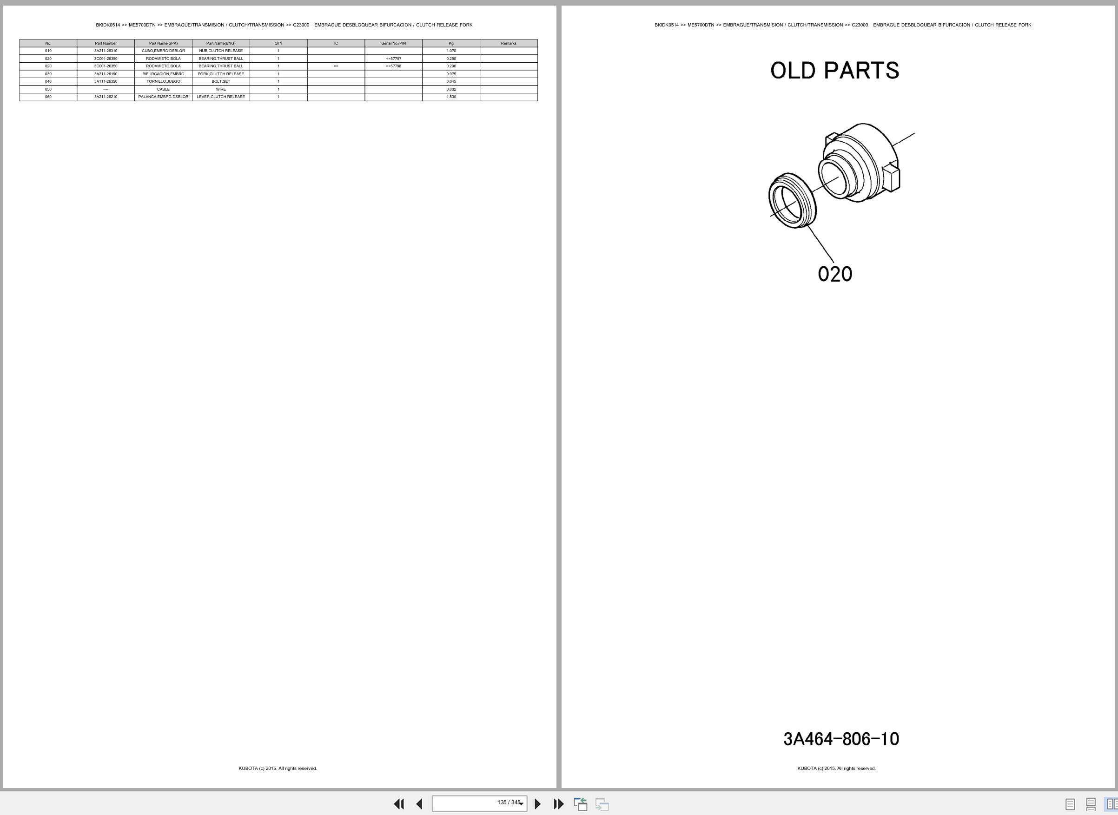Click serial number >=57798 cell
The image size is (1118, 815).
(393, 66)
